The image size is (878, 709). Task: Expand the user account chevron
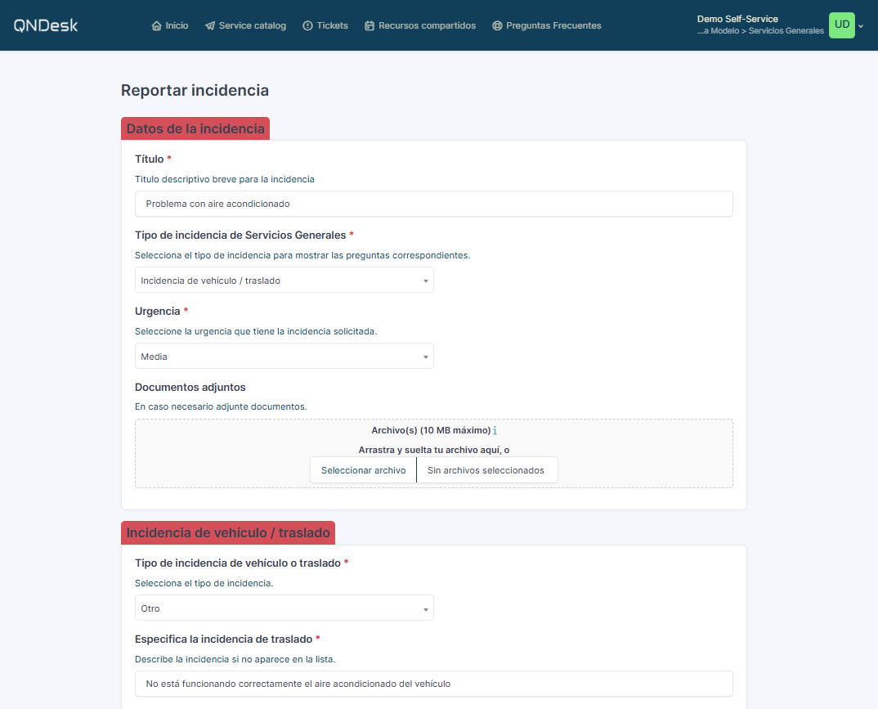(861, 26)
